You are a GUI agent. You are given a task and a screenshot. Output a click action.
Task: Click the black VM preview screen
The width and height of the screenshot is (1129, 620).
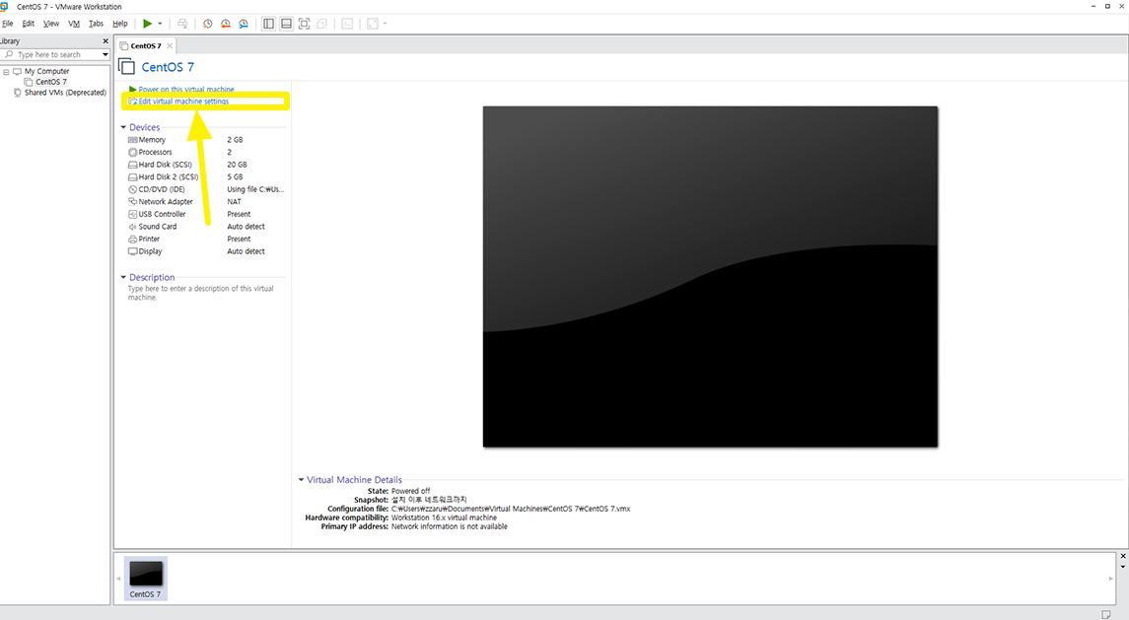pos(710,277)
